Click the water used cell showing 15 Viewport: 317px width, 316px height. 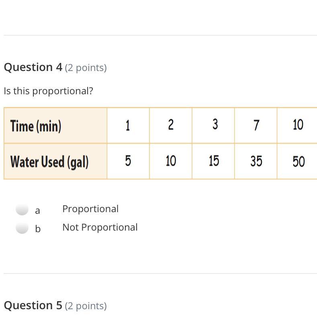tap(214, 161)
